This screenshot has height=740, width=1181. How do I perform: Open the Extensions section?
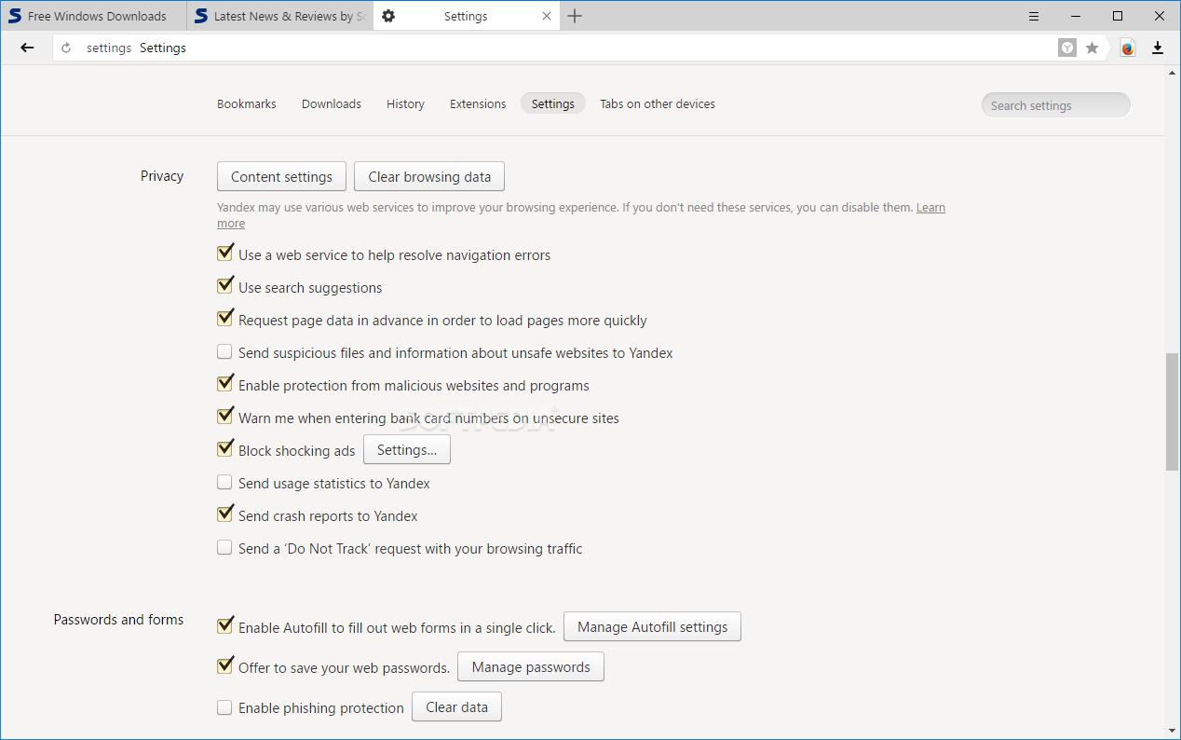tap(478, 103)
